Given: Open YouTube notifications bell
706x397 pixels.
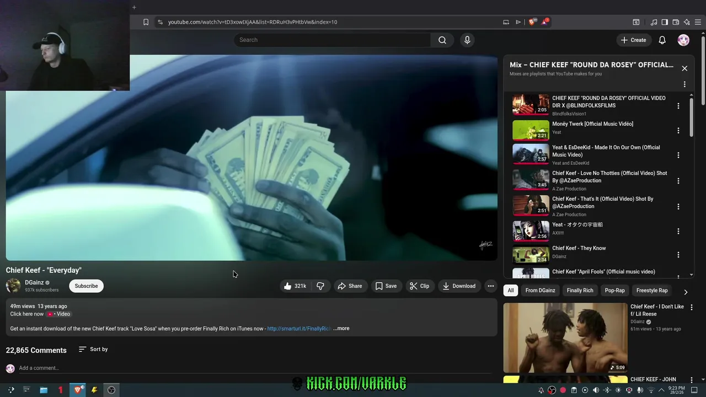Looking at the screenshot, I should point(662,40).
